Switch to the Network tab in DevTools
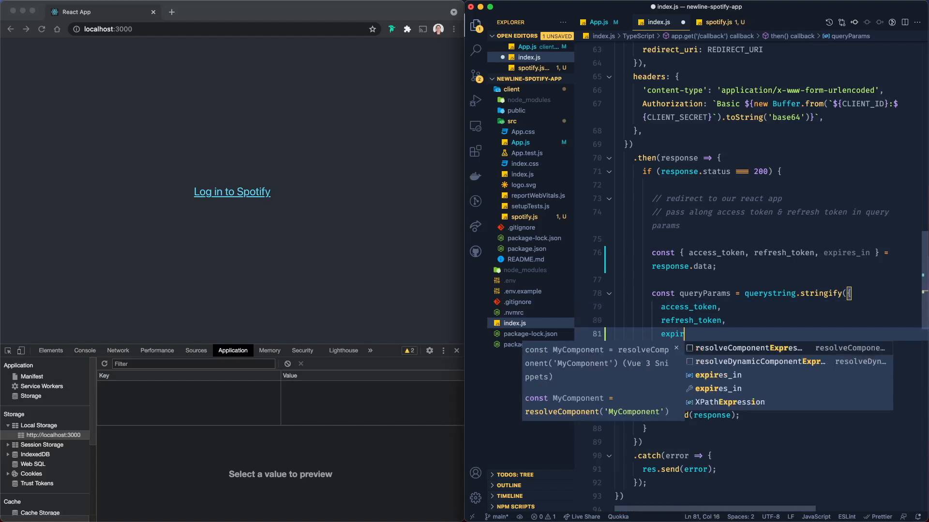 pos(118,350)
